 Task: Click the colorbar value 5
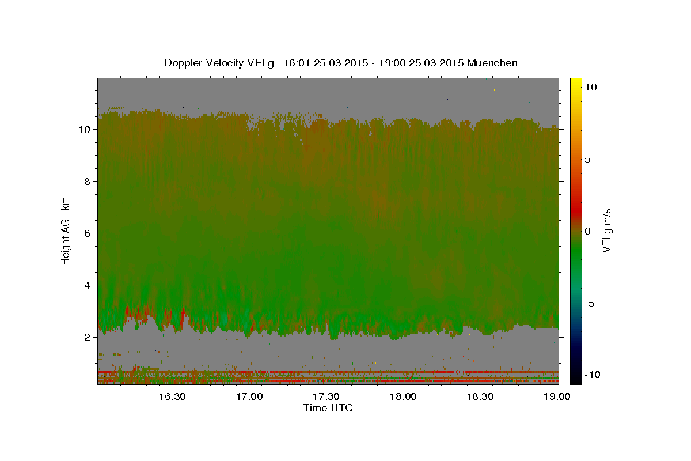[588, 159]
